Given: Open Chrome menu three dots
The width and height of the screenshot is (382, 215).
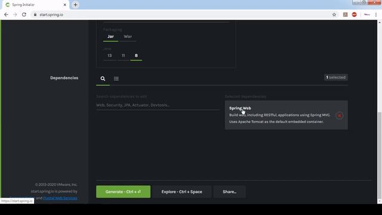Looking at the screenshot, I should (376, 14).
